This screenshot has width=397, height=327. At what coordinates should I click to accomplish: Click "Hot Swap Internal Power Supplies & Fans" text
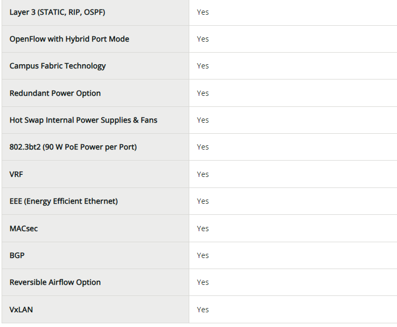[83, 120]
